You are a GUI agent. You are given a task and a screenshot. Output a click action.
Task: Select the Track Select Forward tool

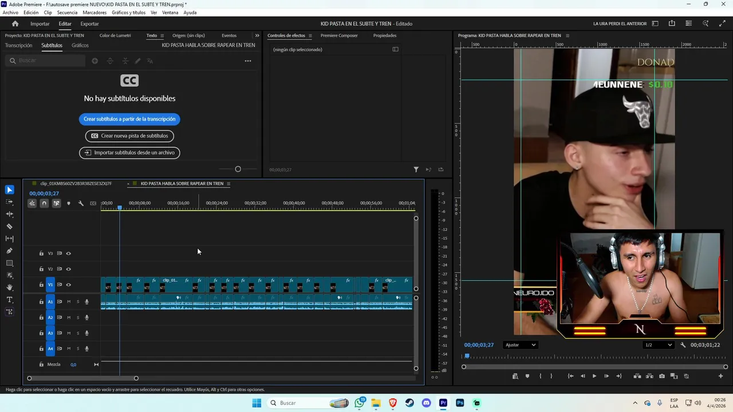(x=10, y=202)
